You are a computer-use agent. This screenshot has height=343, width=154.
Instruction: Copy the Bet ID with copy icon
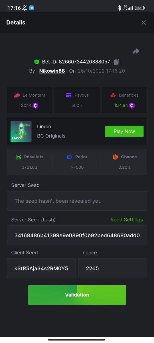click(x=116, y=61)
